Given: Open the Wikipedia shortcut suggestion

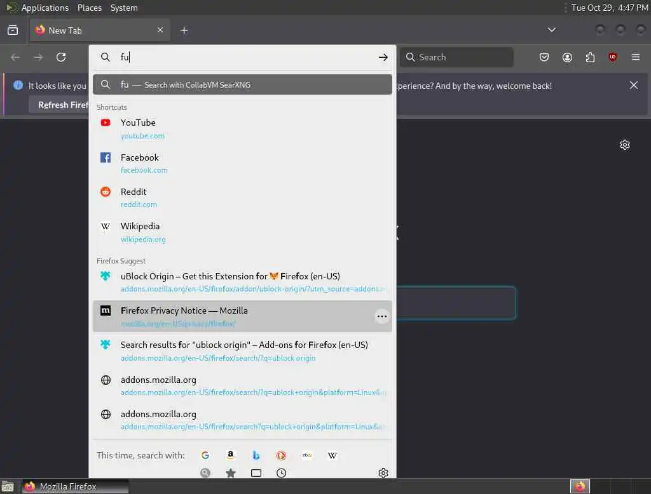Looking at the screenshot, I should 242,232.
